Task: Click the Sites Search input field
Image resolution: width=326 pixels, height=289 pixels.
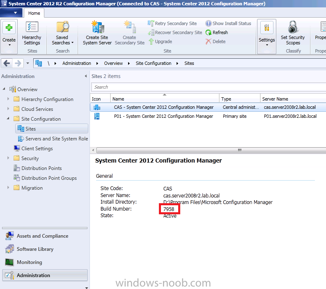Action: coord(209,87)
